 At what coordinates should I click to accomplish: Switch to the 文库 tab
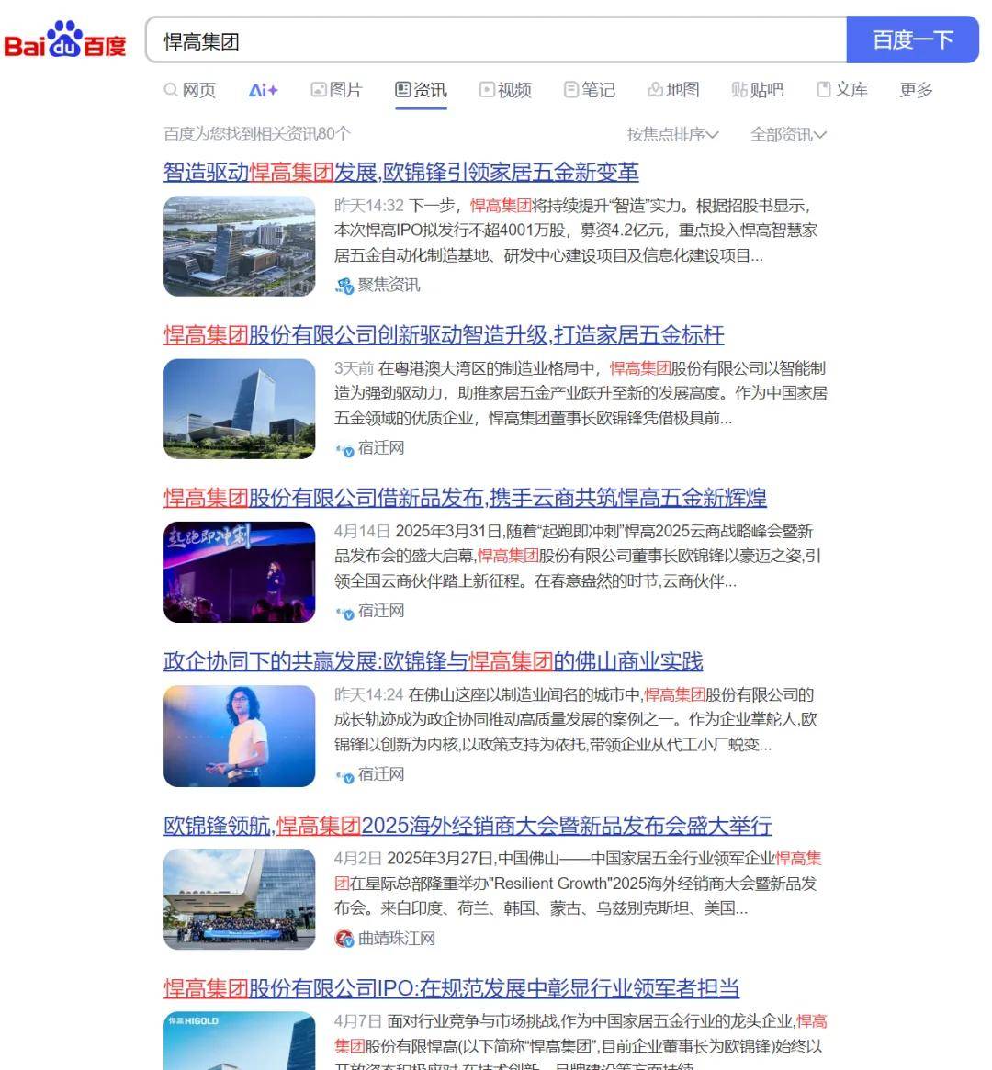842,90
